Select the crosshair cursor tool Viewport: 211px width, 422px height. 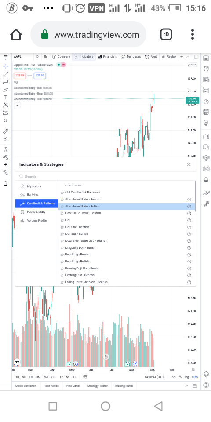(x=5, y=66)
